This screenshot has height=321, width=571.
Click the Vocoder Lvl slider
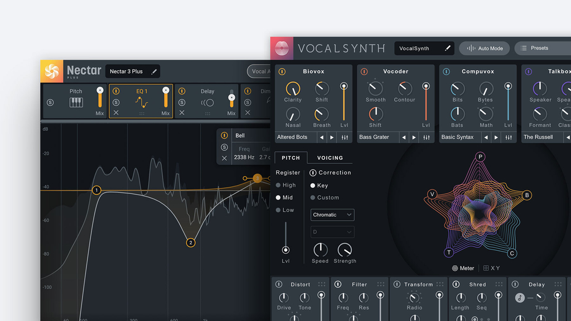pos(425,102)
